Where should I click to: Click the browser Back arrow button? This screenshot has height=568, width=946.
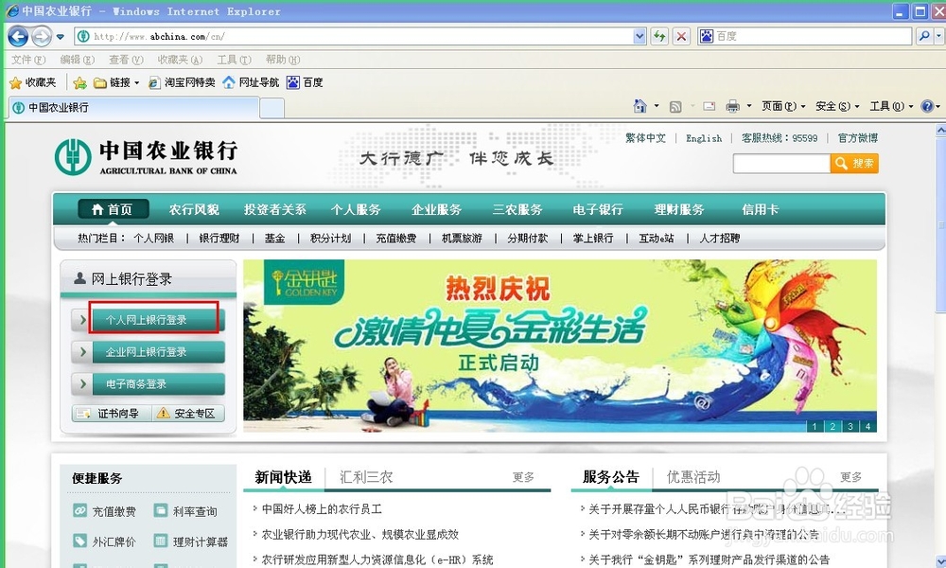pos(18,36)
